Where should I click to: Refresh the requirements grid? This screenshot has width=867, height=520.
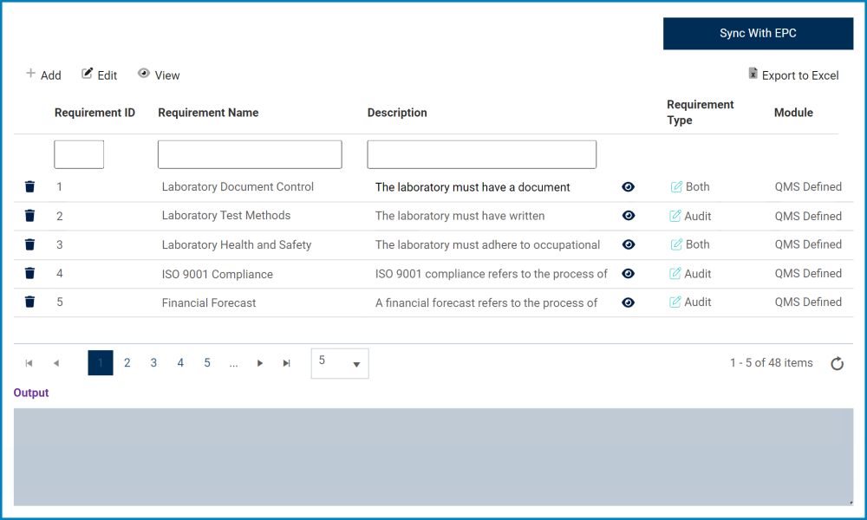click(x=837, y=364)
